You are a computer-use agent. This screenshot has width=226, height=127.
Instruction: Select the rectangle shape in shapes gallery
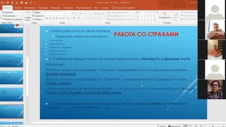(148, 13)
